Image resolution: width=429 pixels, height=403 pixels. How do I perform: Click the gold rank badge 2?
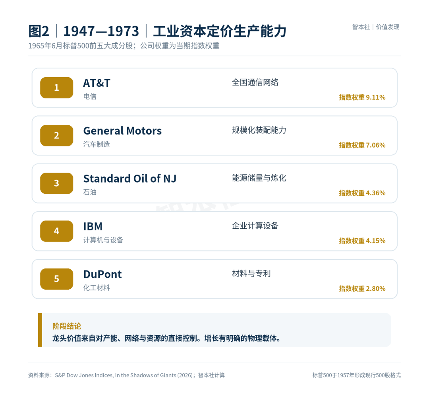[x=57, y=135]
